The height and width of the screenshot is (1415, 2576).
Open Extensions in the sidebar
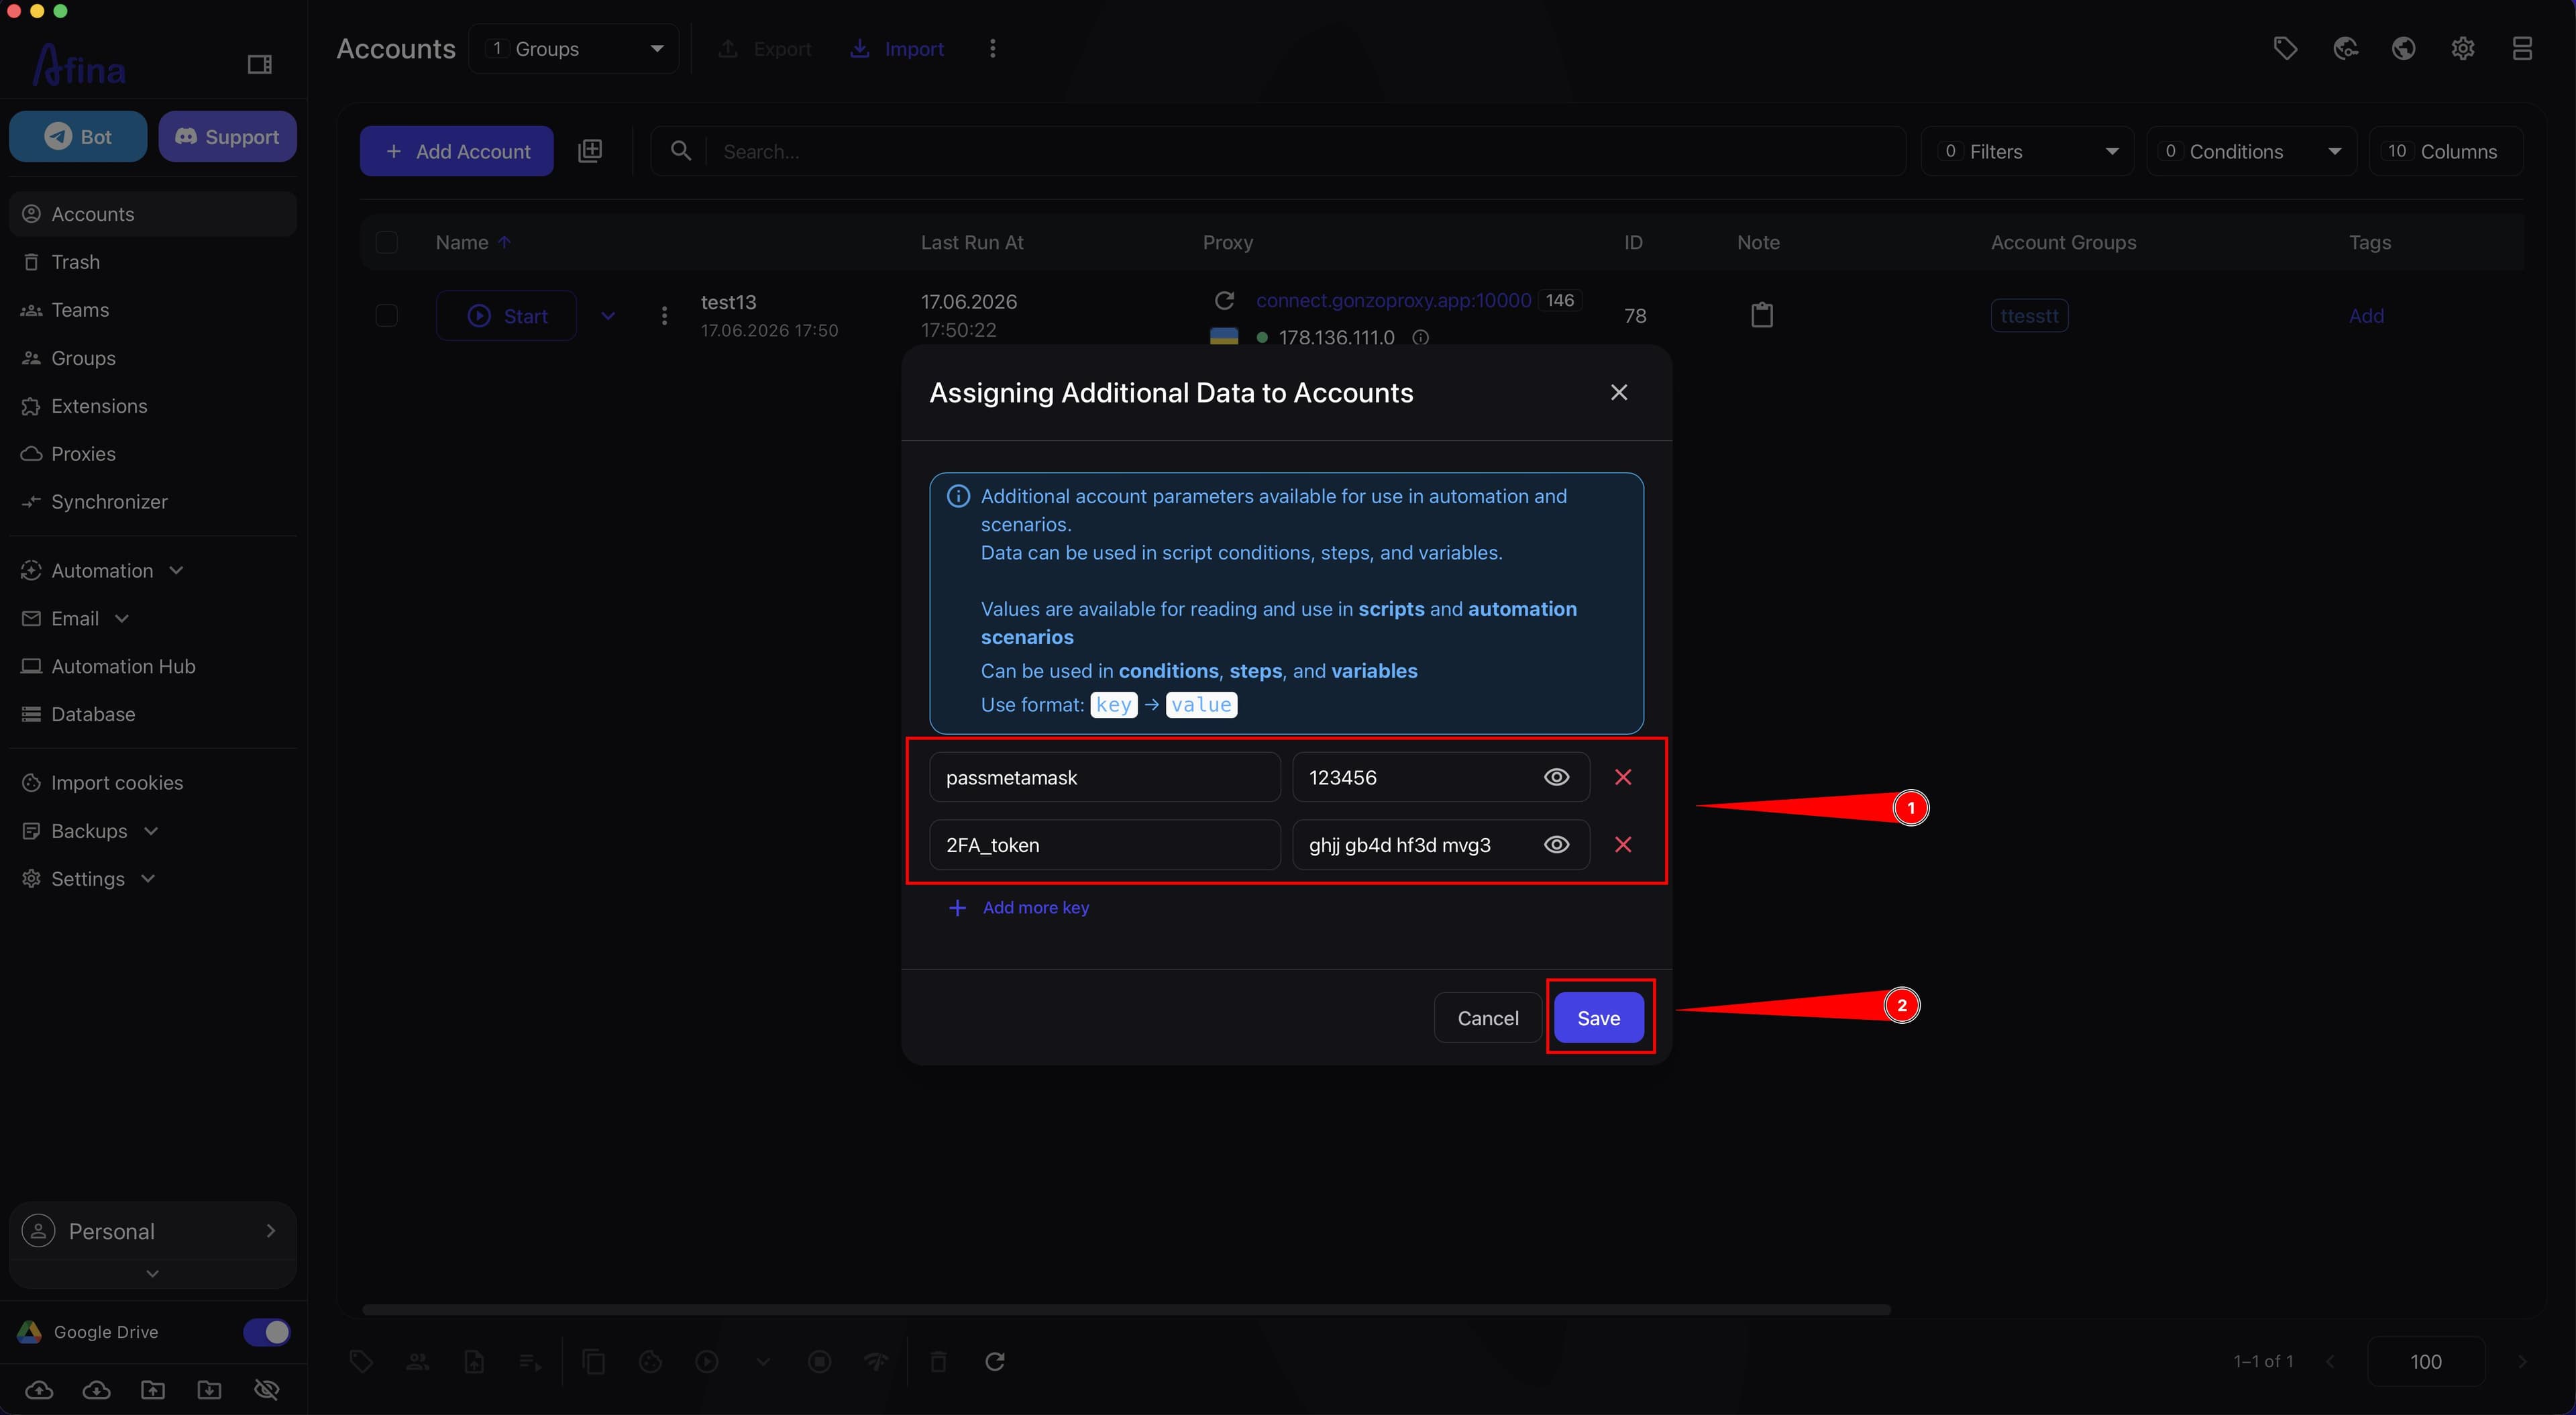coord(152,406)
